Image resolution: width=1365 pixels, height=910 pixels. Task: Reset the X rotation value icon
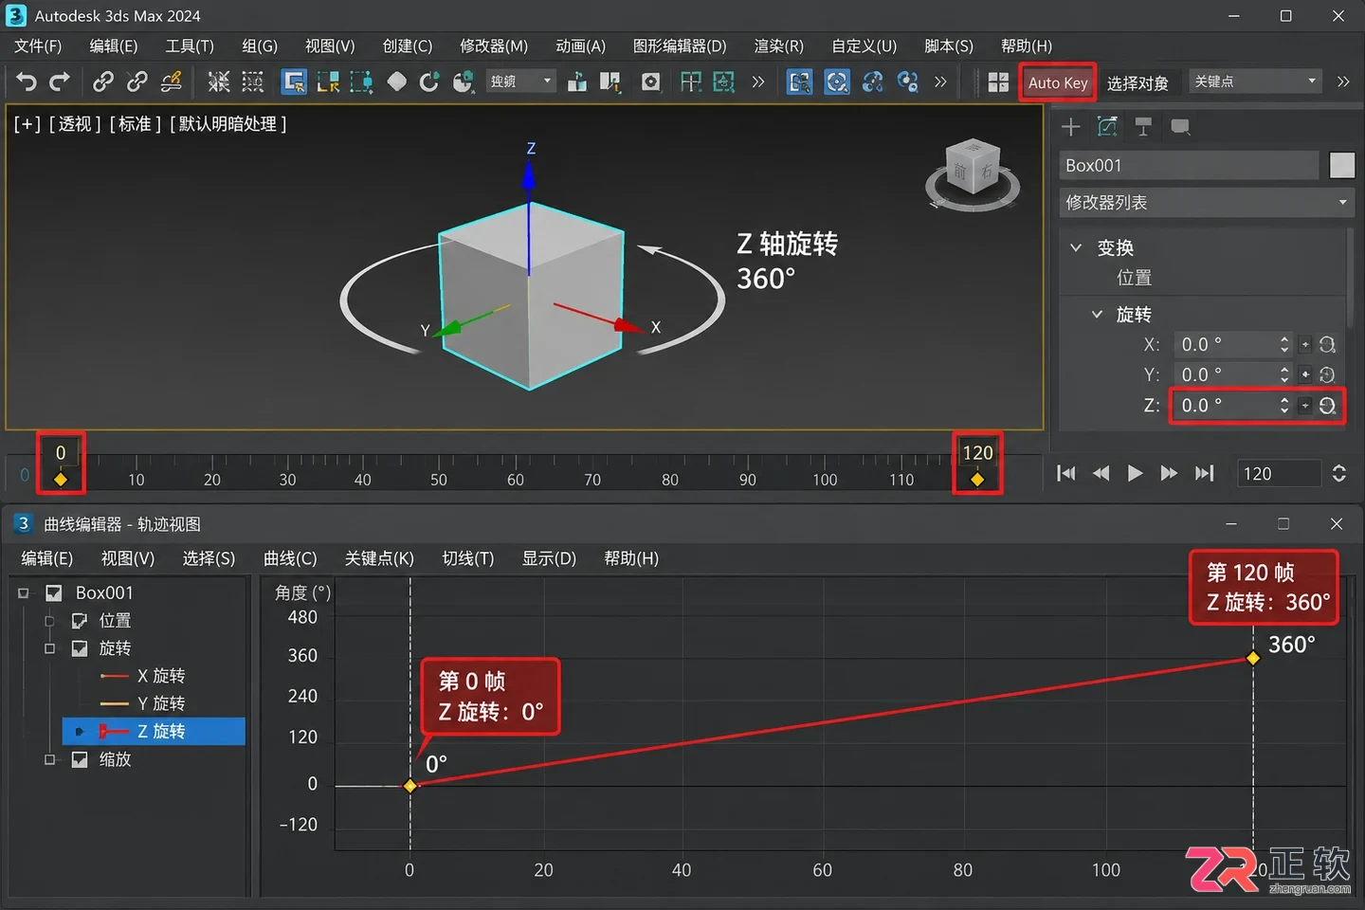[1327, 345]
